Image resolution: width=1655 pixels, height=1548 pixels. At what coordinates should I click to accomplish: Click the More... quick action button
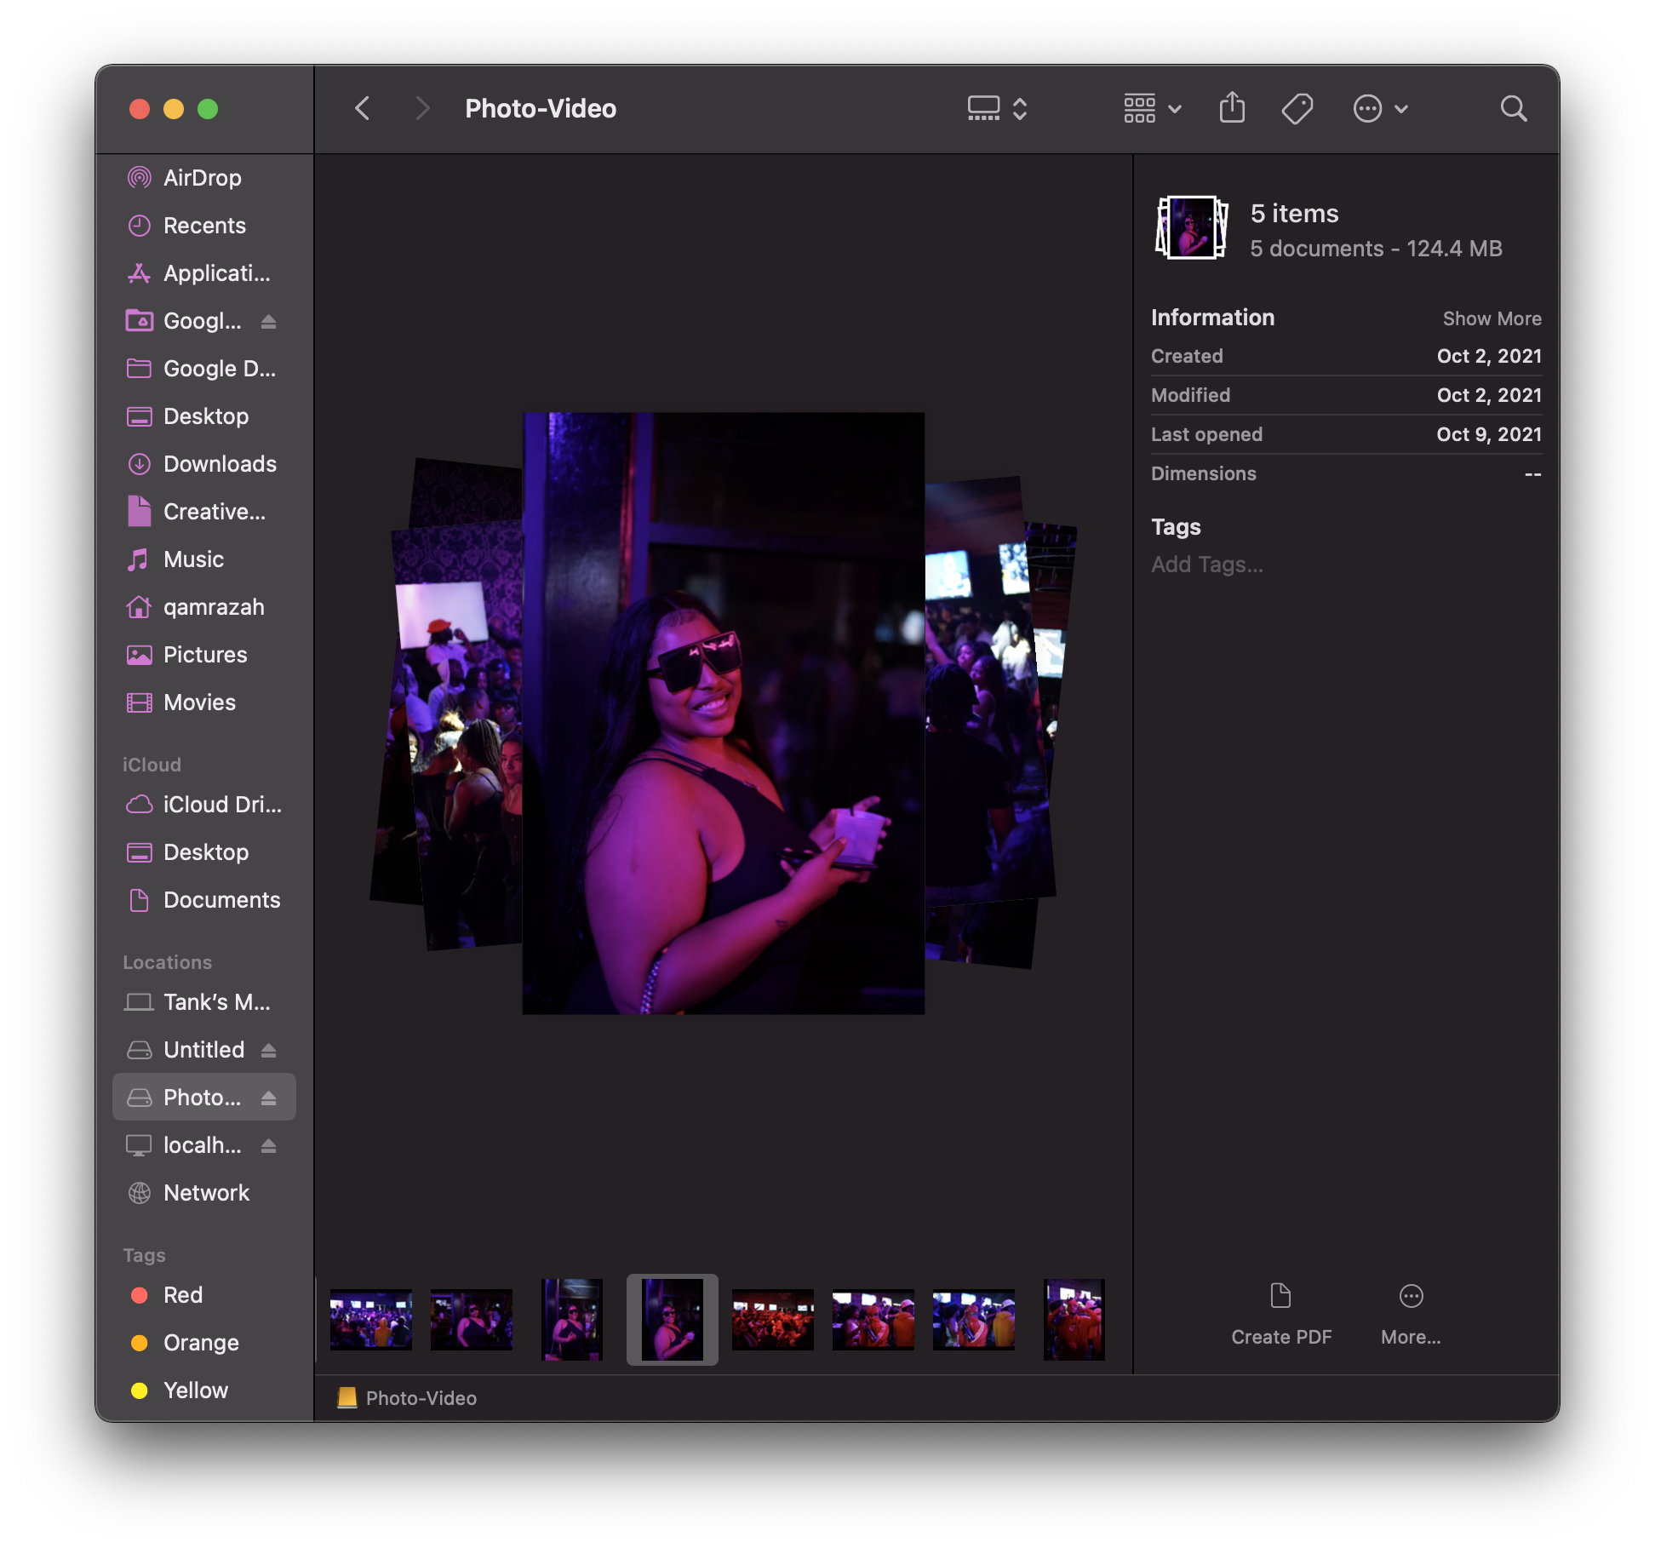1411,1297
